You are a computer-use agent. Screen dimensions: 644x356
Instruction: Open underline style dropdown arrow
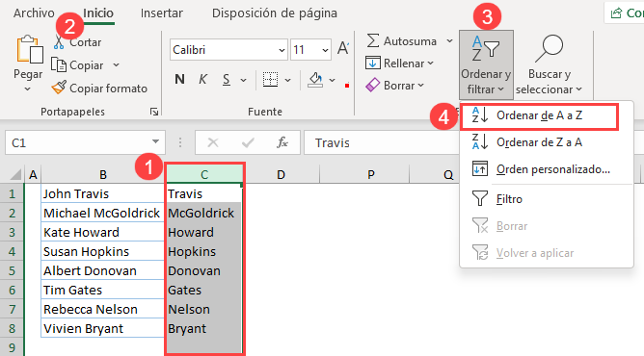tap(244, 80)
